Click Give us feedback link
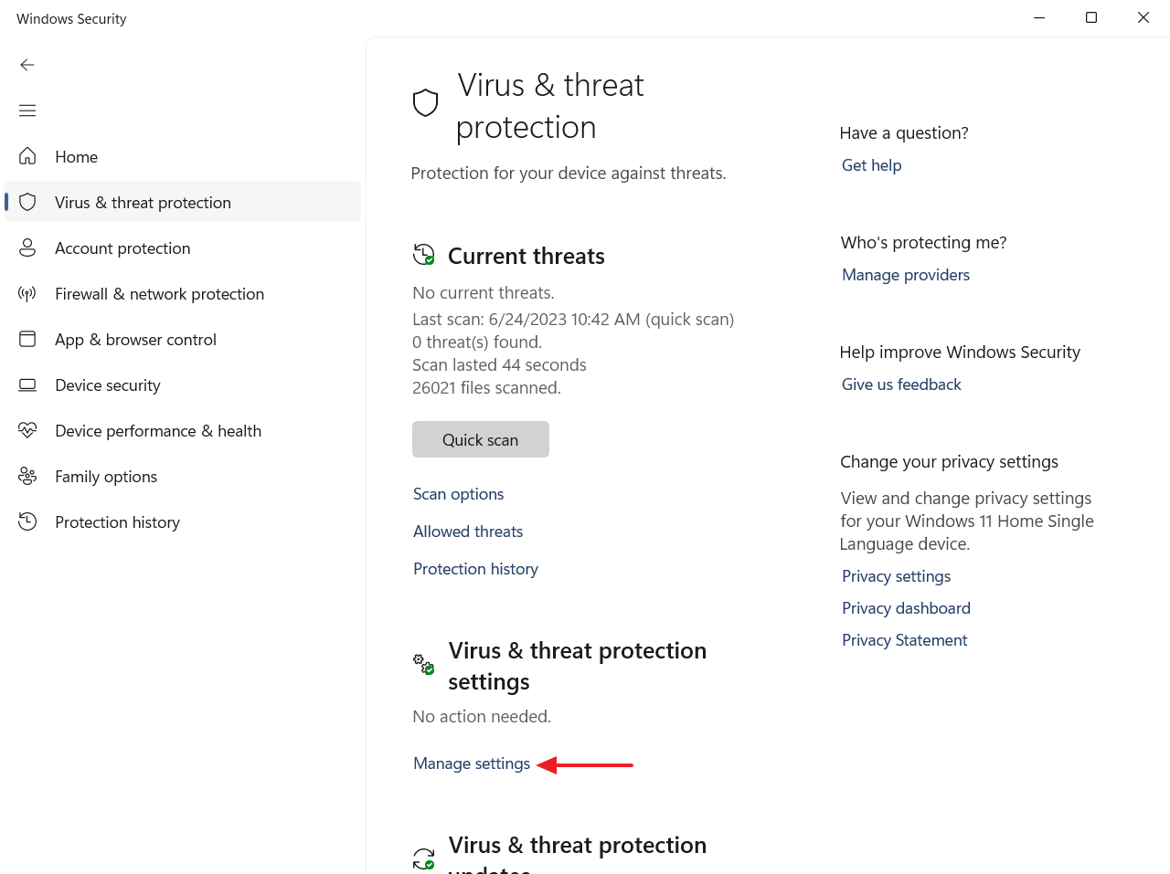 [901, 384]
